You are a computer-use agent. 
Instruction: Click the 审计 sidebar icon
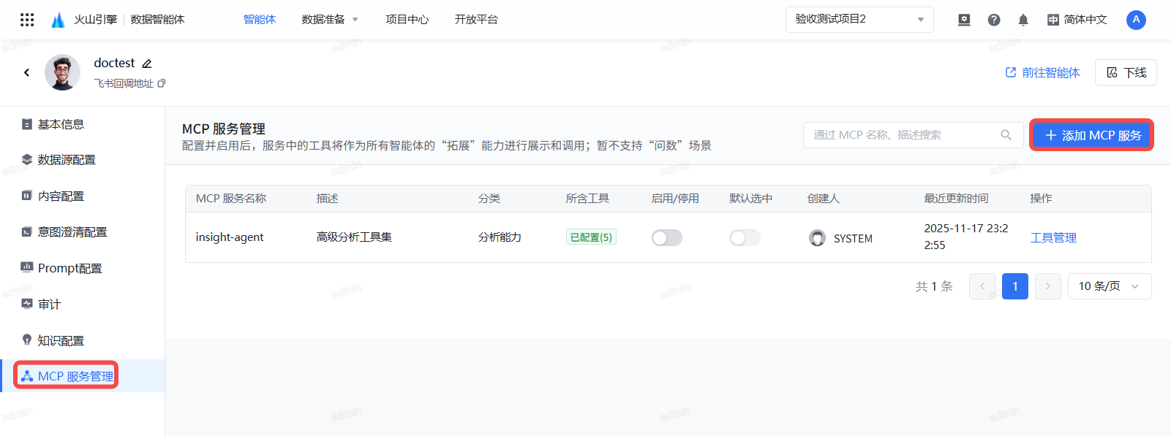click(x=27, y=304)
